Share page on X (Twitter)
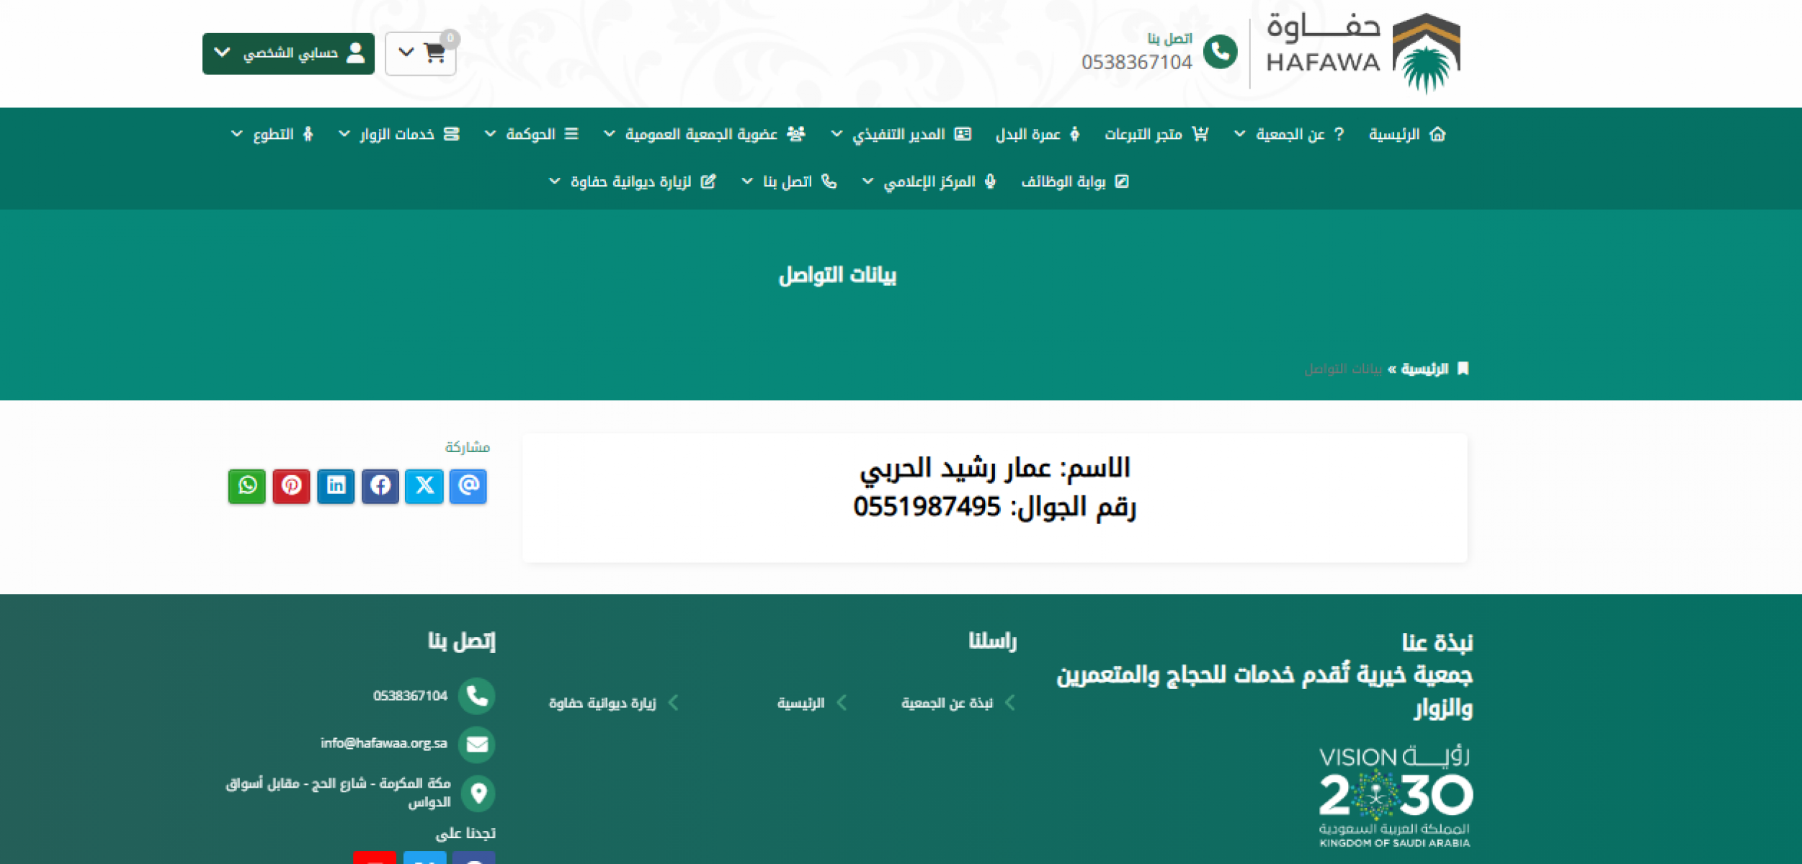Screen dimensions: 1802x864 tap(424, 486)
